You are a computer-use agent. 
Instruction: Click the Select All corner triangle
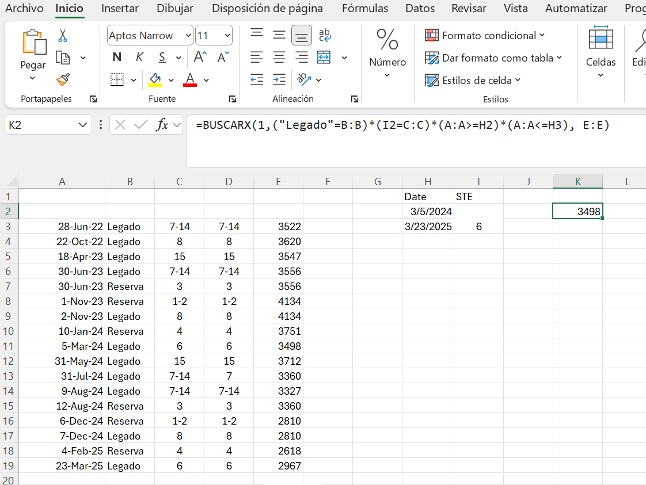(x=12, y=181)
